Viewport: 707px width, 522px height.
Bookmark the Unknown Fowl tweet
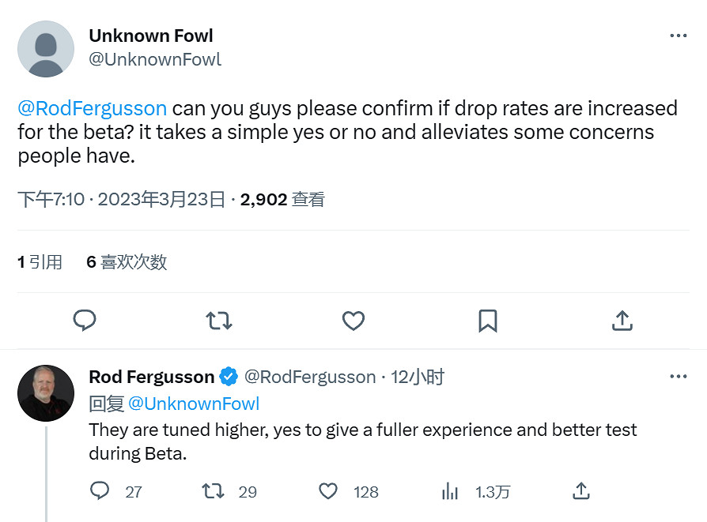(x=488, y=320)
